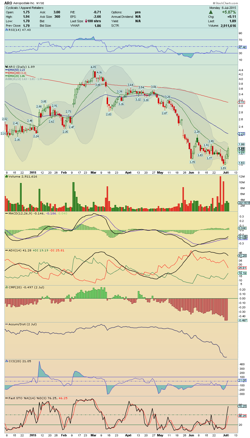Click the Fast STO 46.25 axis tag
Viewport: 250px width, 438px height.
click(242, 416)
